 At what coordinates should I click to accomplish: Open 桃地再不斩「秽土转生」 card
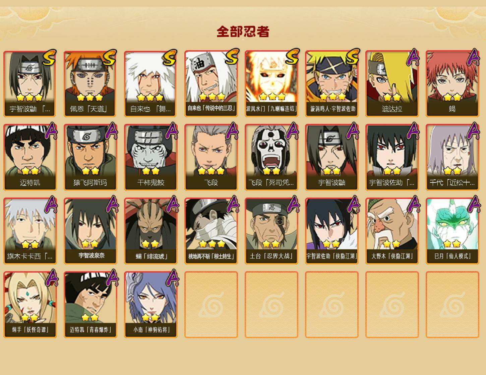(211, 231)
